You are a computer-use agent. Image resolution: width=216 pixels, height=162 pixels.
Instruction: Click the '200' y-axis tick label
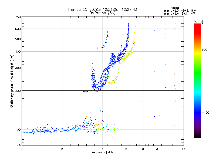click(x=18, y=91)
